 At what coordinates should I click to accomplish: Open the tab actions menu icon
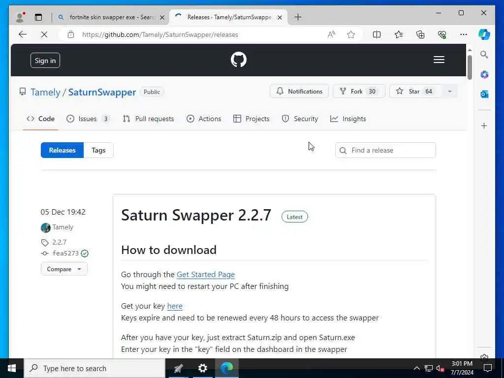38,17
